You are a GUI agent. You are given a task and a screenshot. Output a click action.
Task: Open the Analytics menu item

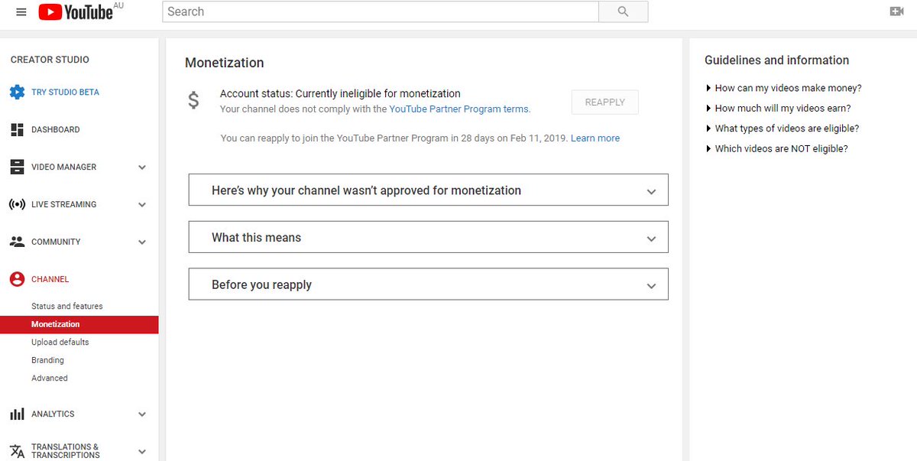[53, 414]
